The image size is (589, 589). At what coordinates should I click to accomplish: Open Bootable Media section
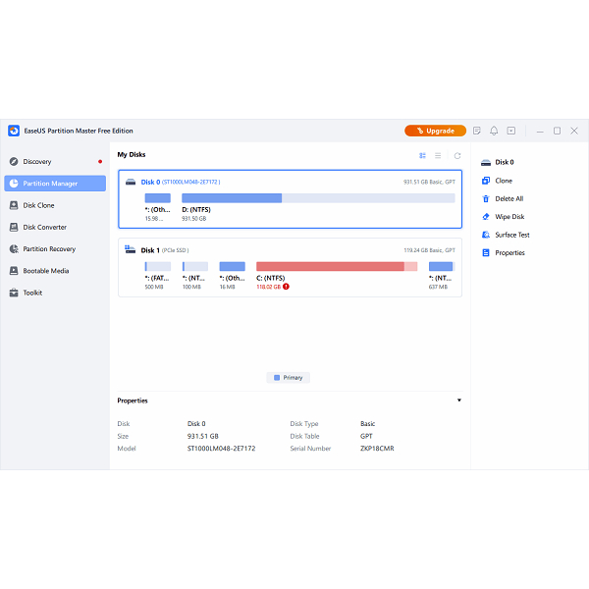point(55,271)
